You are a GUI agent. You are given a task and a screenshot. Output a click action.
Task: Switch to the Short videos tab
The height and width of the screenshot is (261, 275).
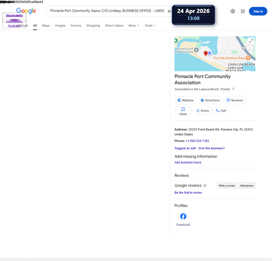114,25
